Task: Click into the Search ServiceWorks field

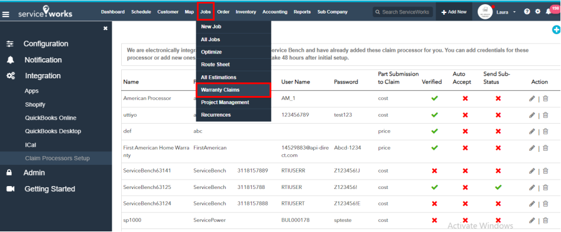Action: coord(403,12)
